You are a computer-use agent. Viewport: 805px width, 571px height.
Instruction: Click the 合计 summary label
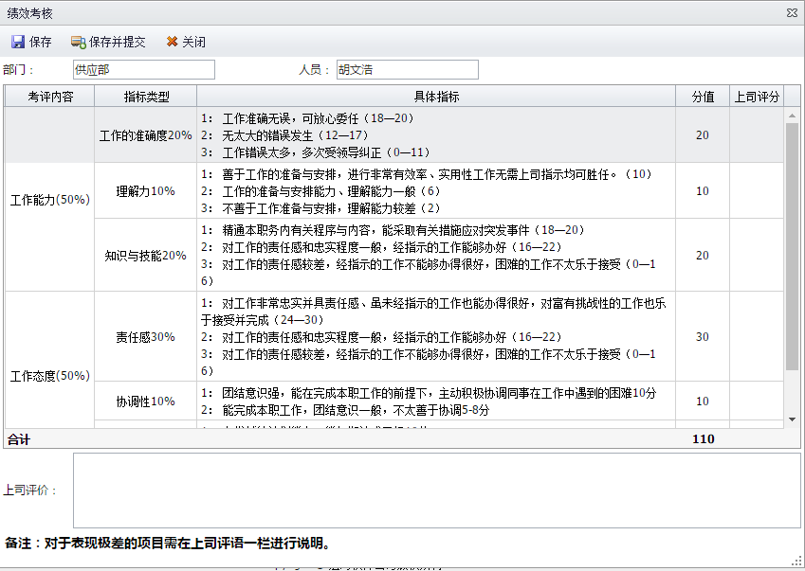19,439
